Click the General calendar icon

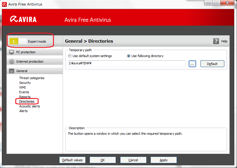coord(12,71)
